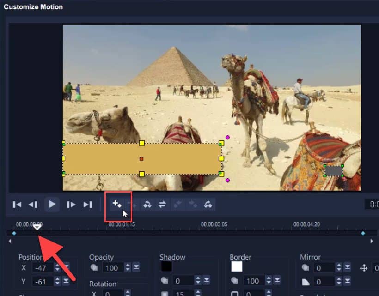Open the Shadow color swatch
Image resolution: width=379 pixels, height=296 pixels.
167,266
